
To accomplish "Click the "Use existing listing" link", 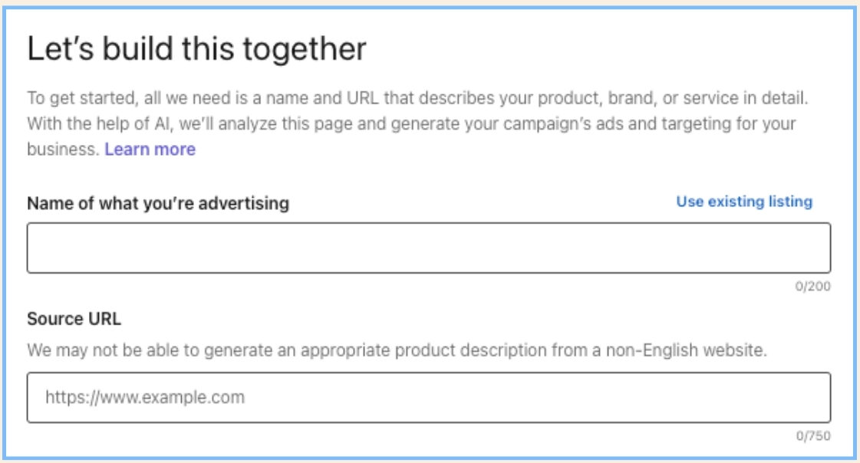I will (x=743, y=202).
